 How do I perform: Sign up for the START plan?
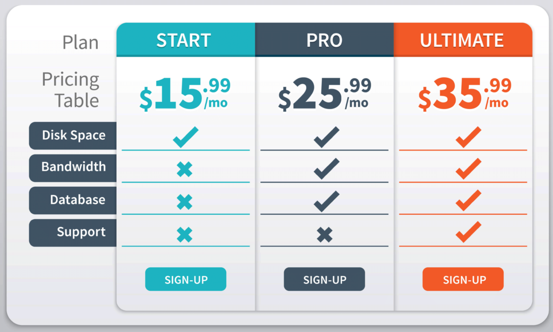[x=186, y=279]
